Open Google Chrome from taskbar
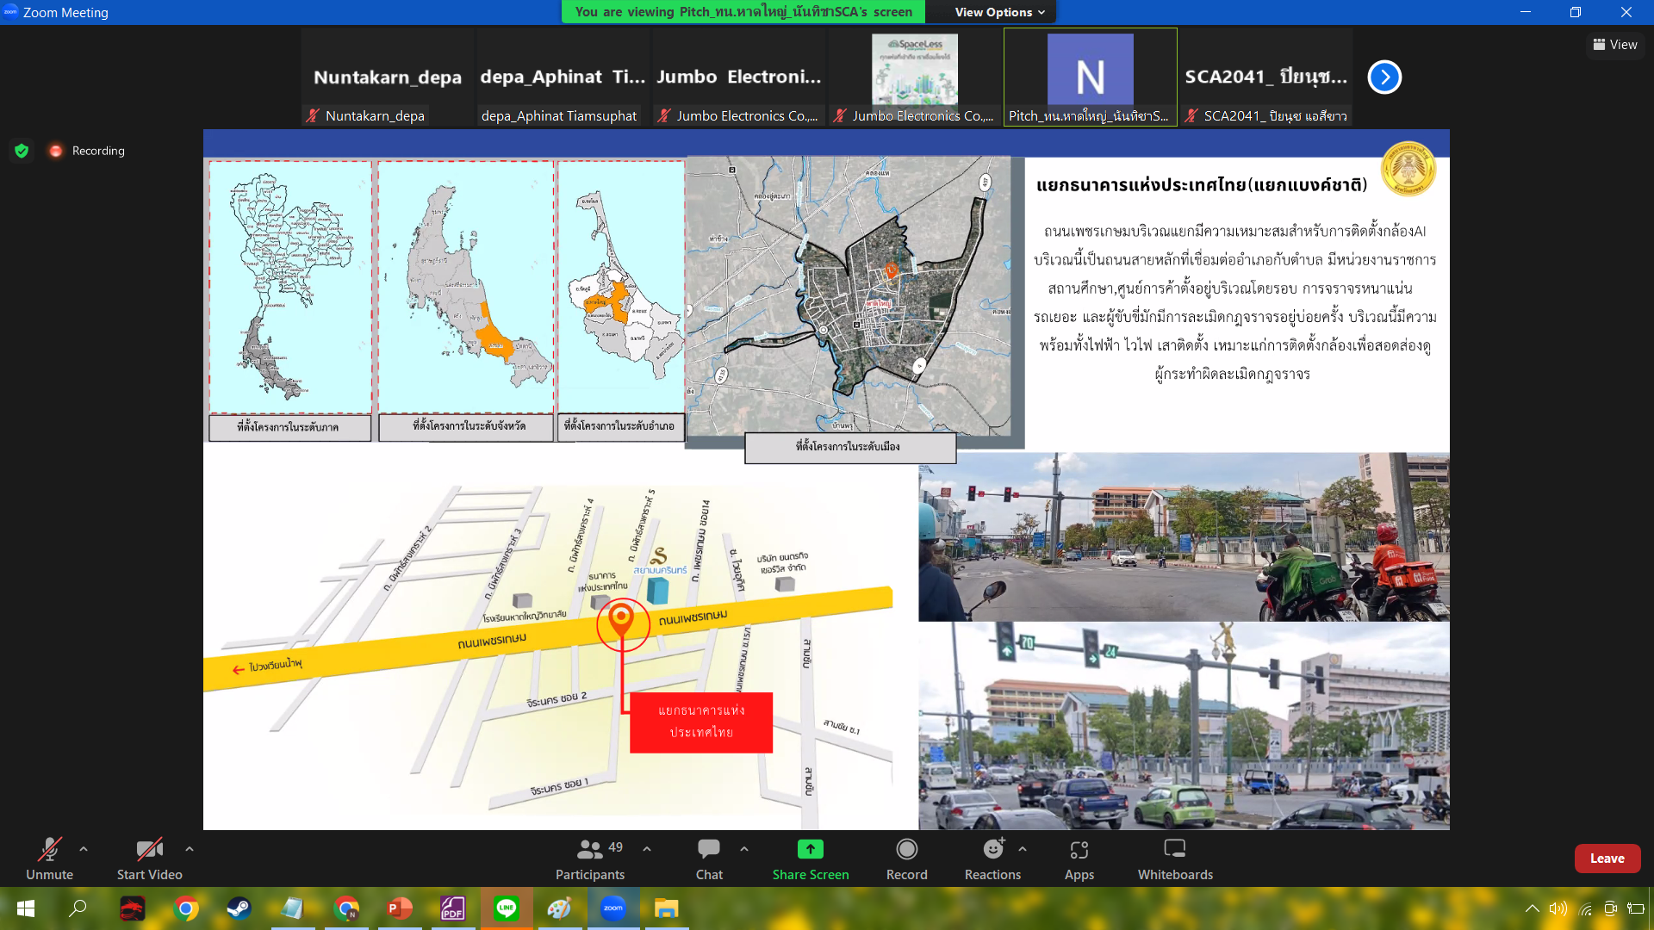Screen dimensions: 1654x930 click(x=185, y=908)
